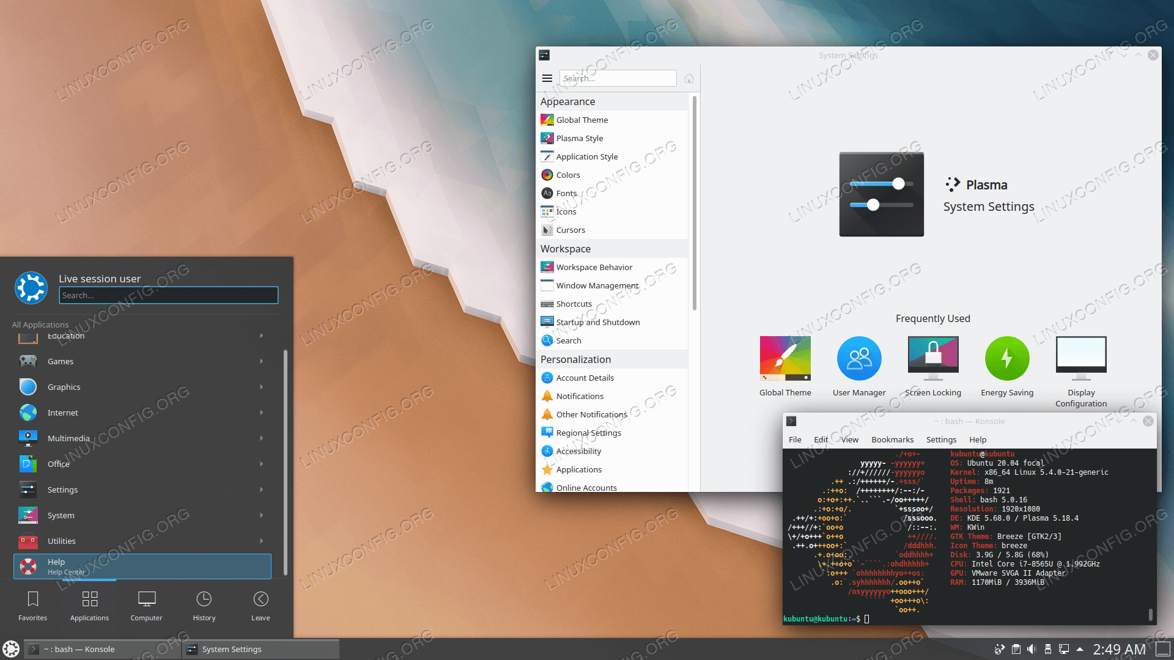Open Window Management settings
Image resolution: width=1174 pixels, height=660 pixels.
tap(611, 285)
